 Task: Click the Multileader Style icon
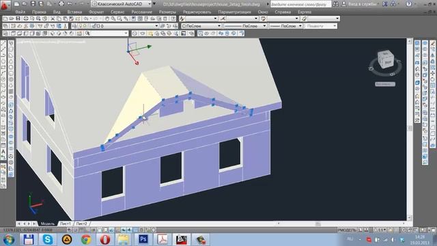304,18
